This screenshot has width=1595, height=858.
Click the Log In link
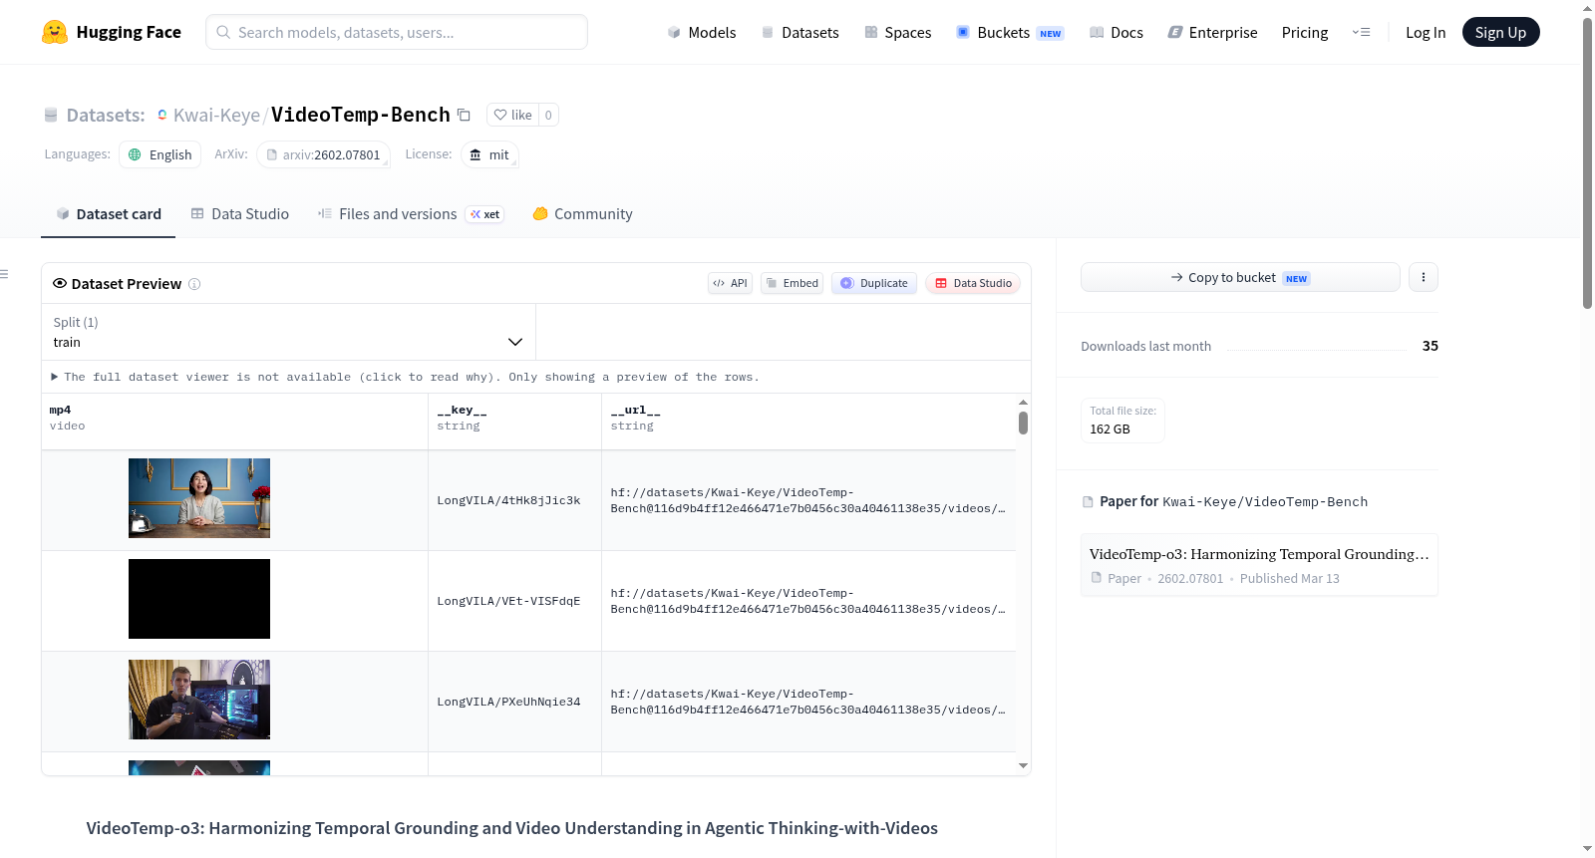coord(1426,32)
